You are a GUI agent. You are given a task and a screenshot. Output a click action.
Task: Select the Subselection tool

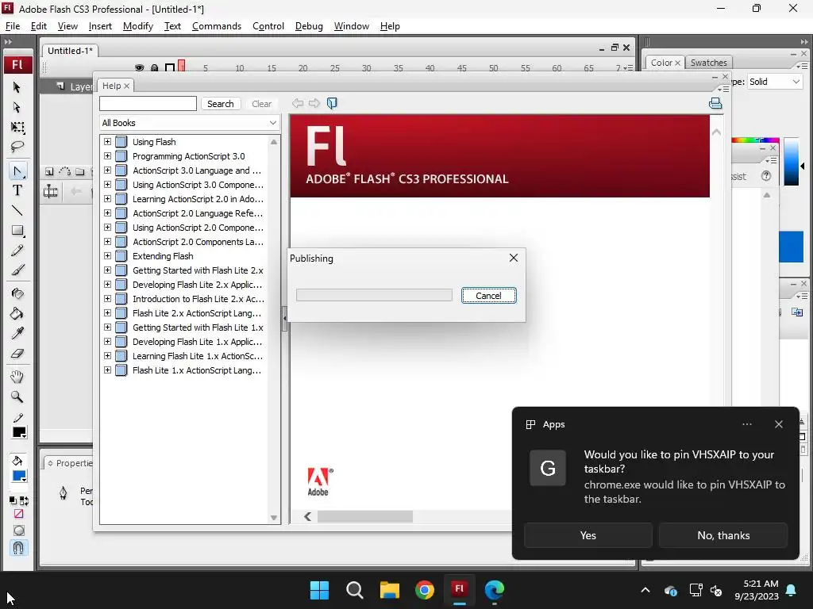(17, 107)
